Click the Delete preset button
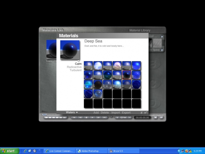 click(x=105, y=113)
